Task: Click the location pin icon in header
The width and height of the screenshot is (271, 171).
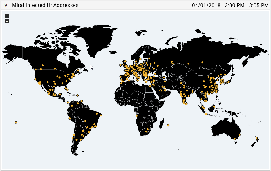Action: coord(6,5)
